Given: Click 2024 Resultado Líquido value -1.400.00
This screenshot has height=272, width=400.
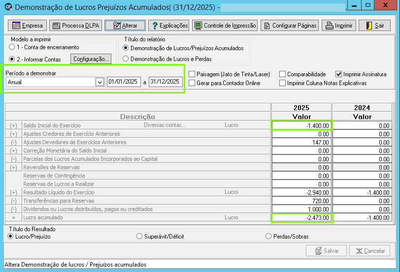Looking at the screenshot, I should pyautogui.click(x=362, y=192).
